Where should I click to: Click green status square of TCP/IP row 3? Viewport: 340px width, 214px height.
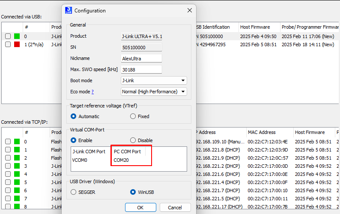coord(17,166)
